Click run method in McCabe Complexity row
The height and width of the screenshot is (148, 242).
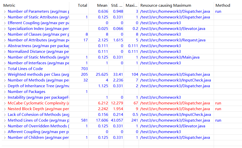pyautogui.click(x=218, y=103)
